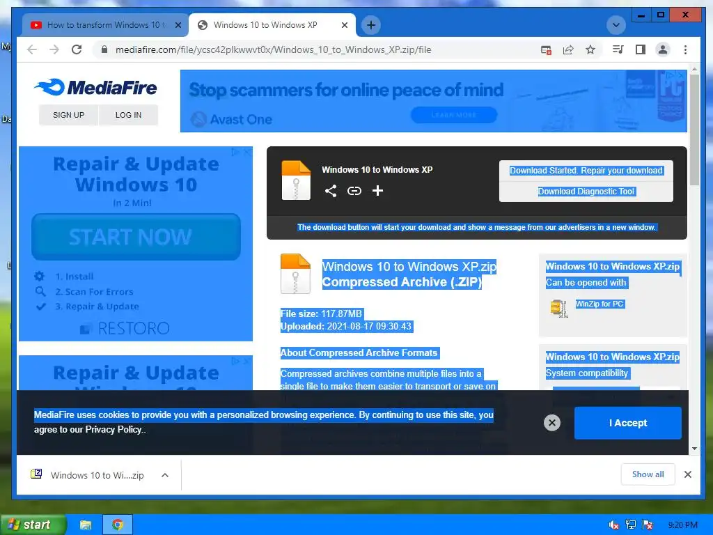Click the scrollbar down arrow

[x=694, y=449]
